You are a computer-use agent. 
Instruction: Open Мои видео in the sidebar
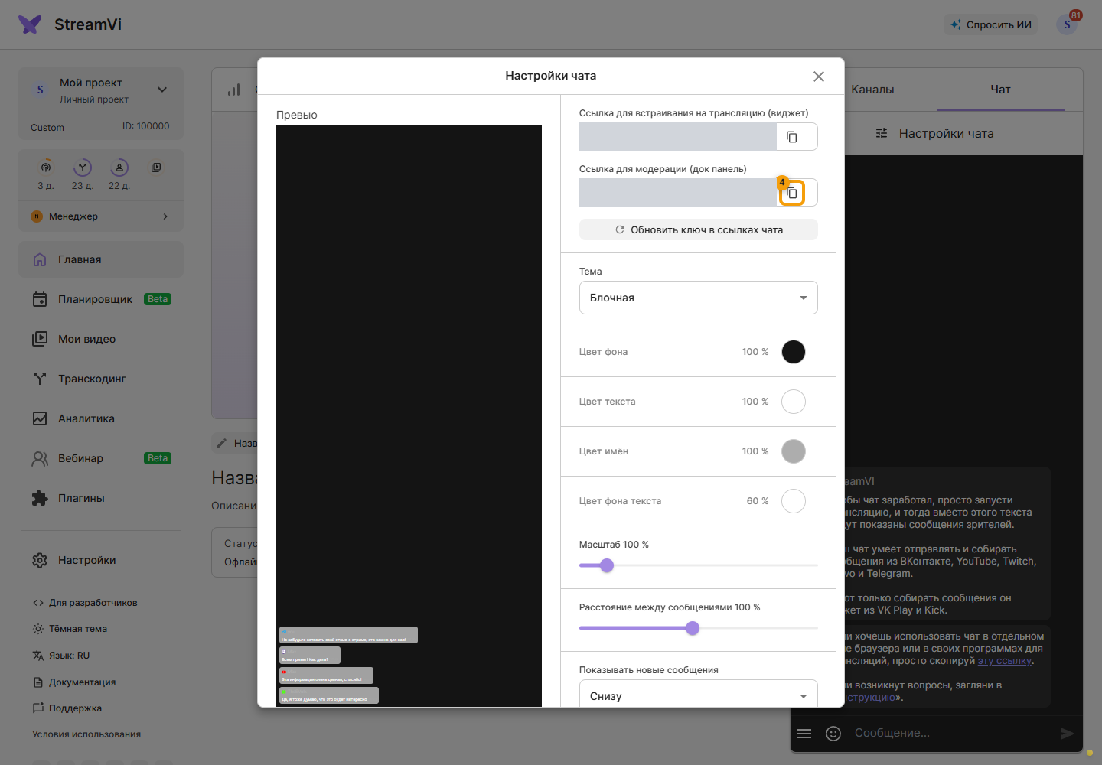(101, 339)
